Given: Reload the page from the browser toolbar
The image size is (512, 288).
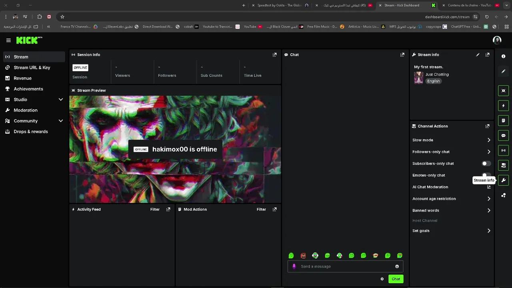Looking at the screenshot, I should coord(487,17).
